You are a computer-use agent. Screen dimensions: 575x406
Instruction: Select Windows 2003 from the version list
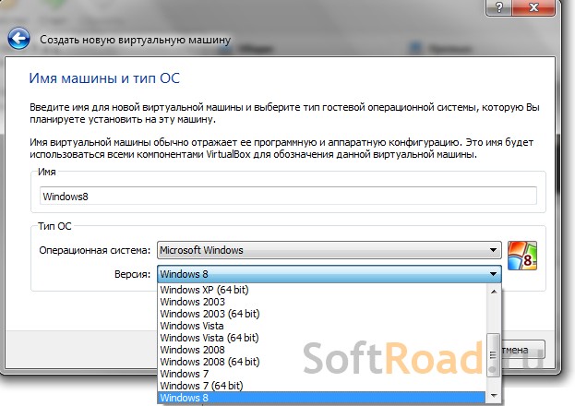[x=322, y=302]
